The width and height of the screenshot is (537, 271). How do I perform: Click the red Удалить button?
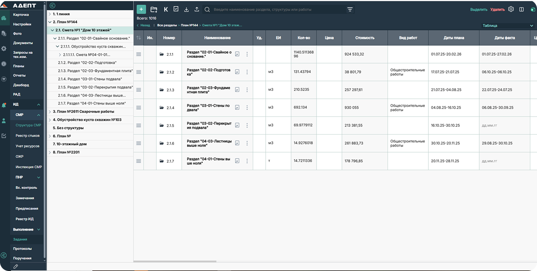(x=497, y=10)
